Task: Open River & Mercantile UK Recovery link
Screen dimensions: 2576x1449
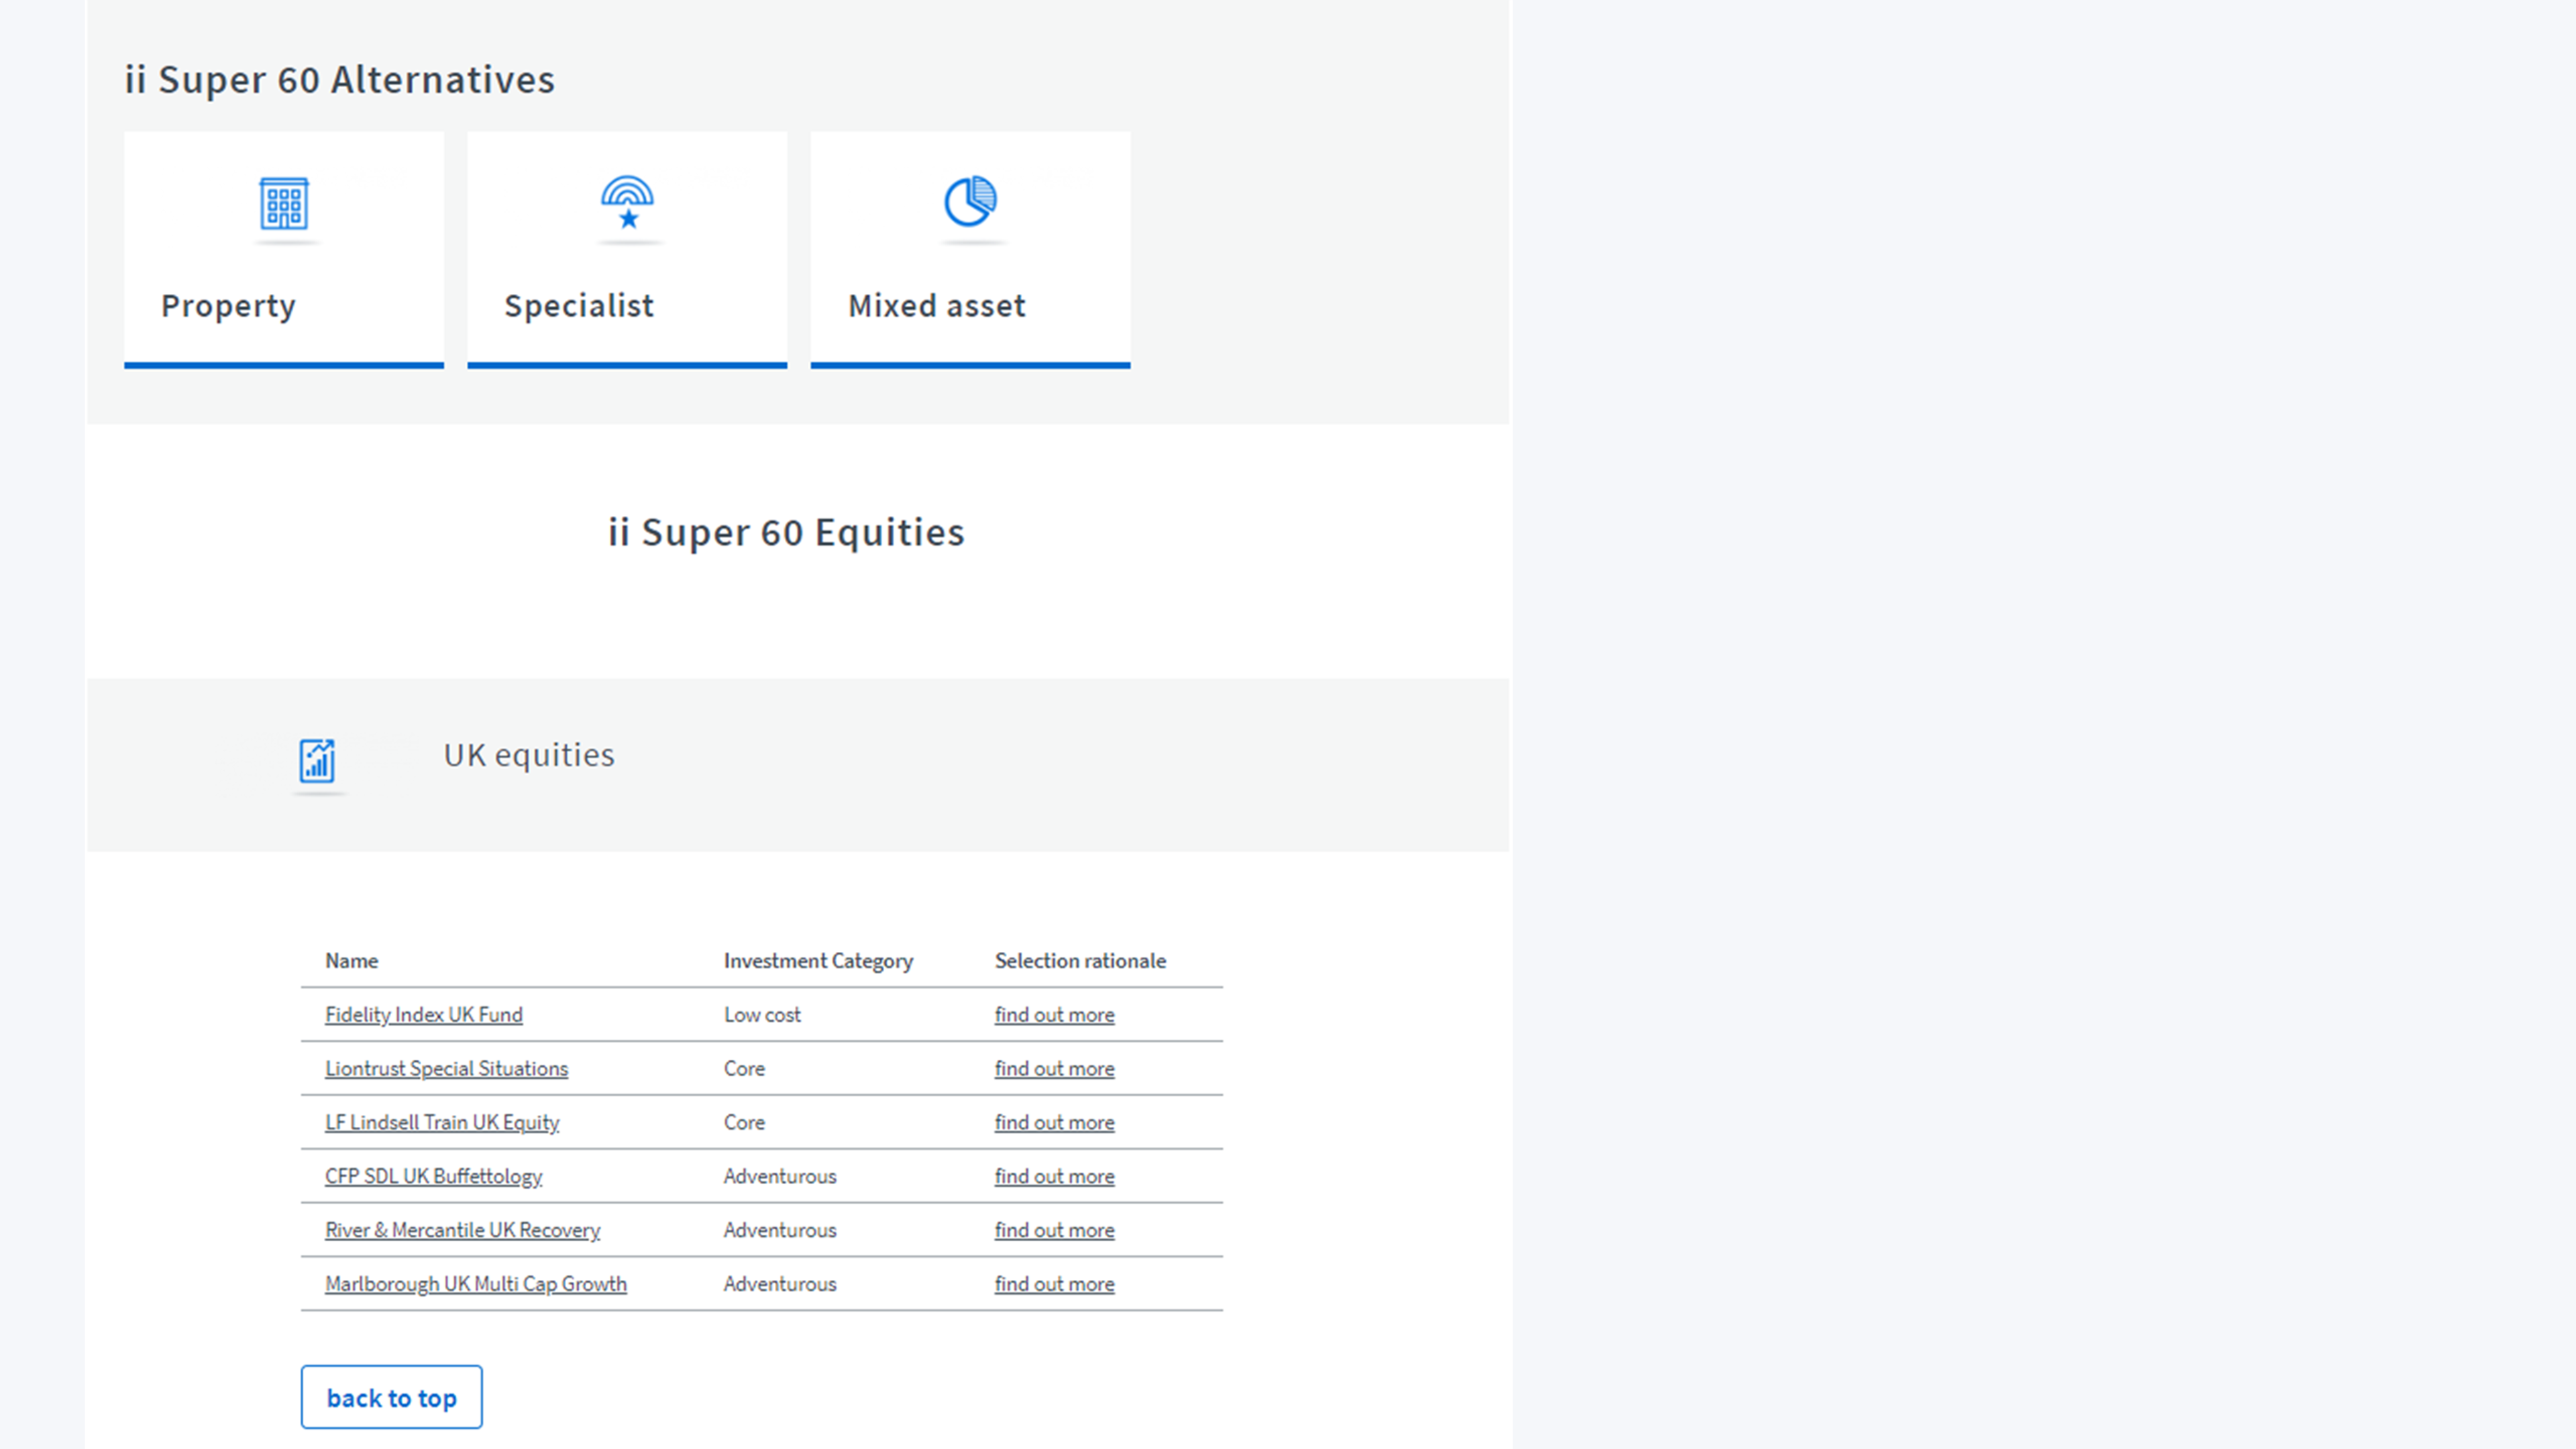Action: (462, 1230)
